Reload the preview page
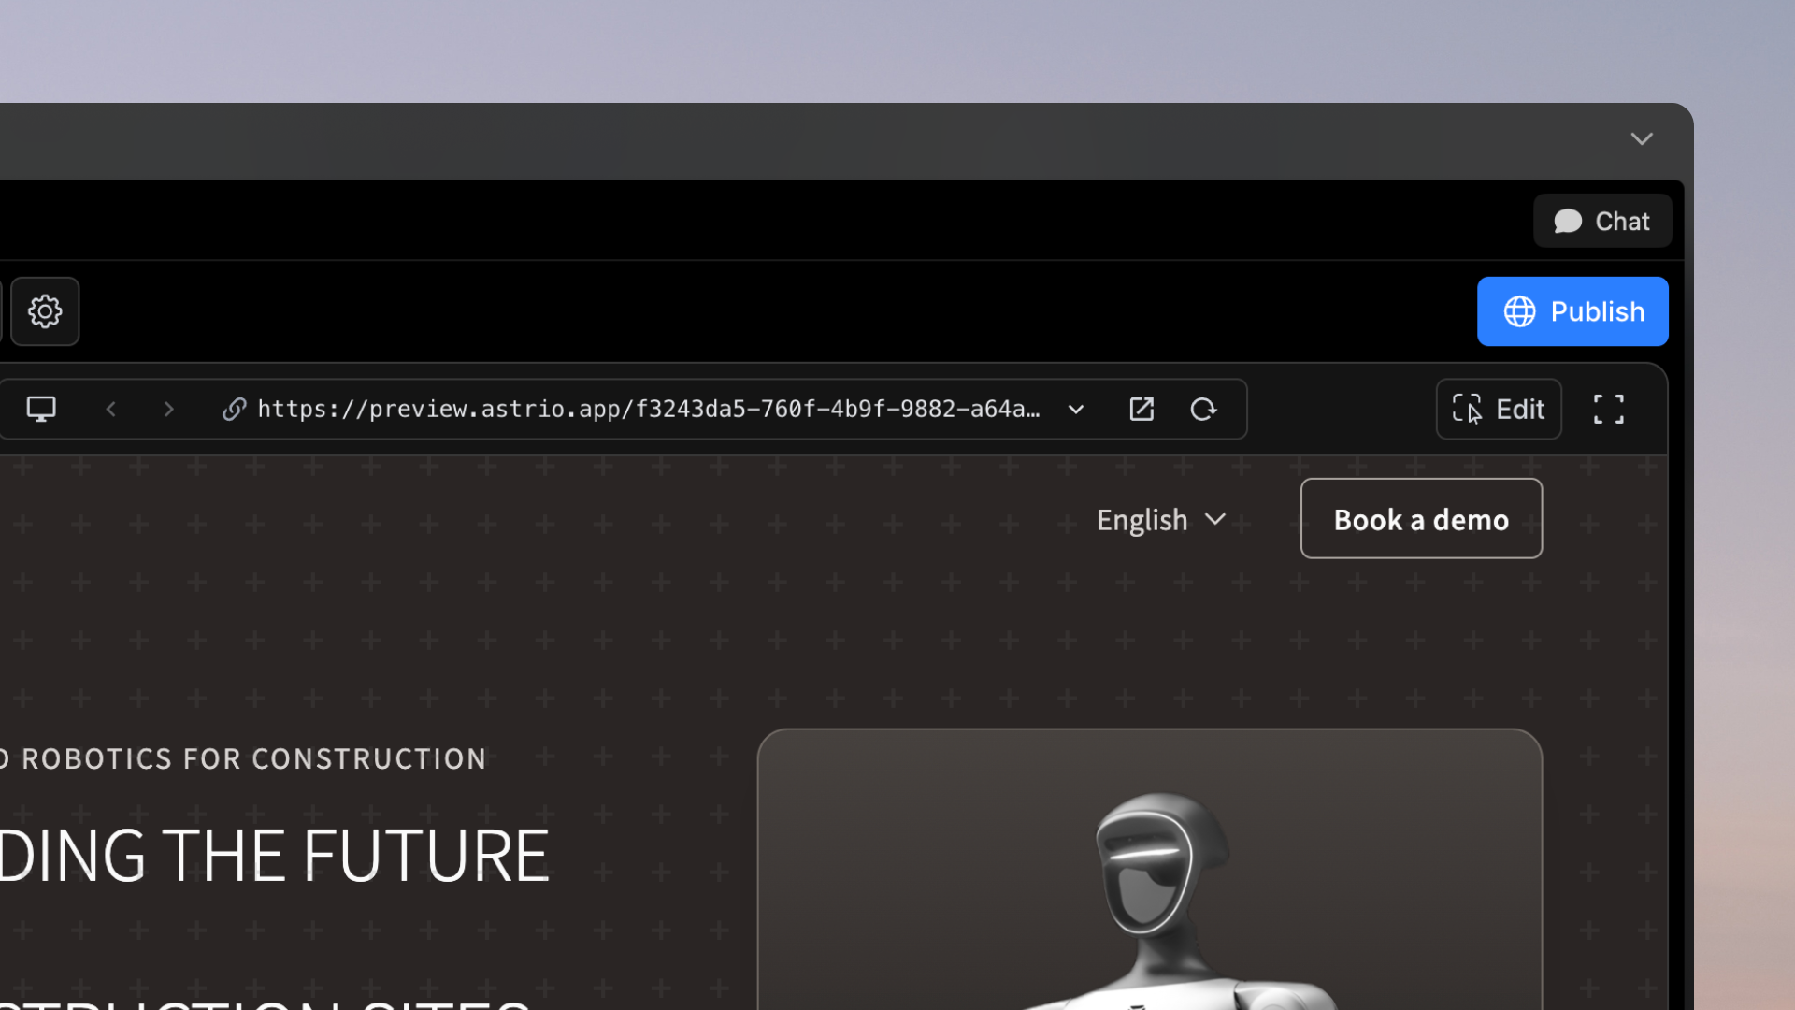This screenshot has height=1010, width=1795. 1203,409
